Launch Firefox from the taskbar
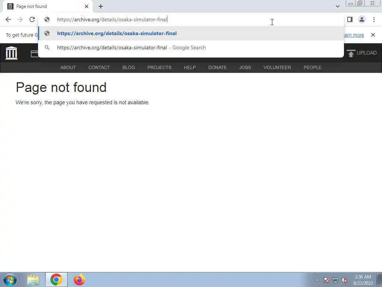This screenshot has height=287, width=382. (79, 280)
